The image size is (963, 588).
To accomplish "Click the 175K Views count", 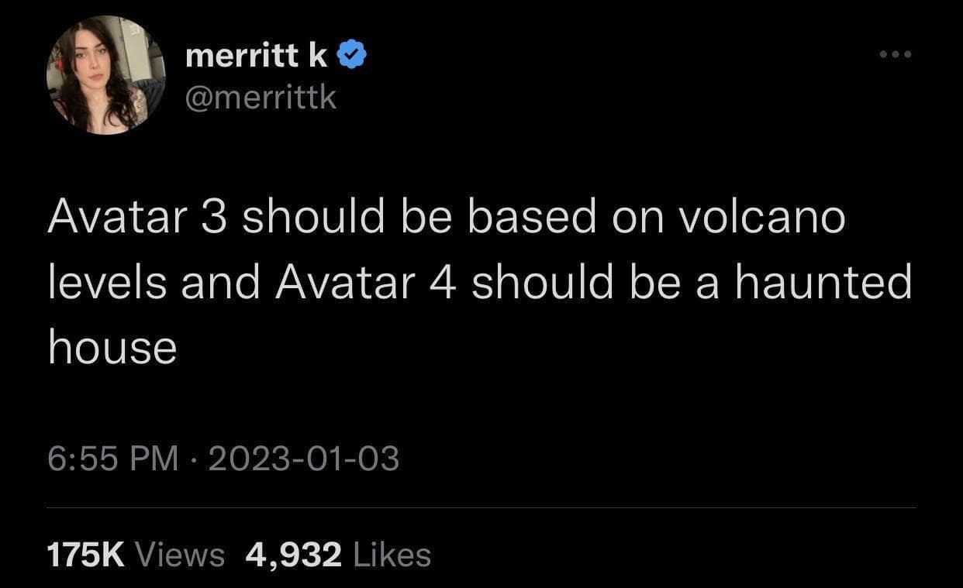I will [x=85, y=554].
